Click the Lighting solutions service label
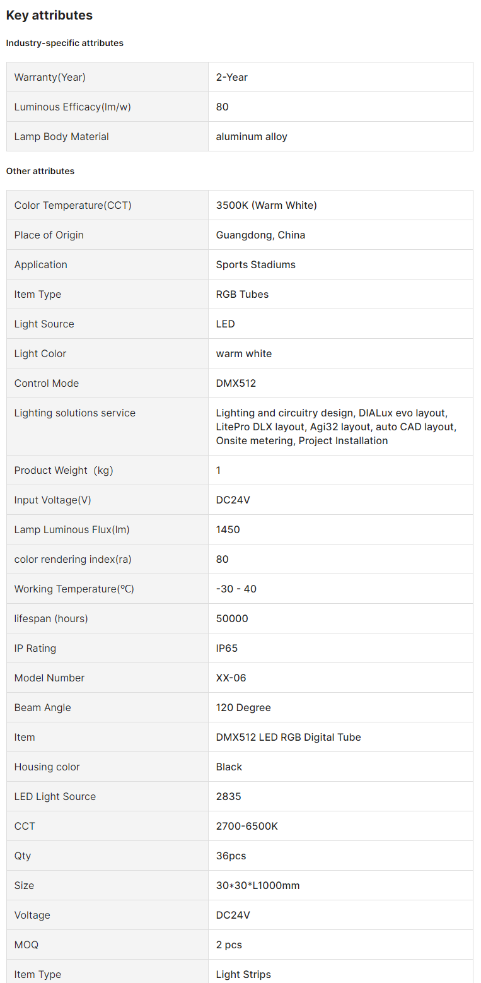 pos(75,413)
